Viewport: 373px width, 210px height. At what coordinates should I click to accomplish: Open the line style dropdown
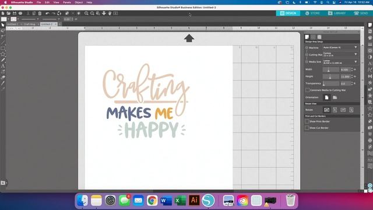click(x=30, y=19)
